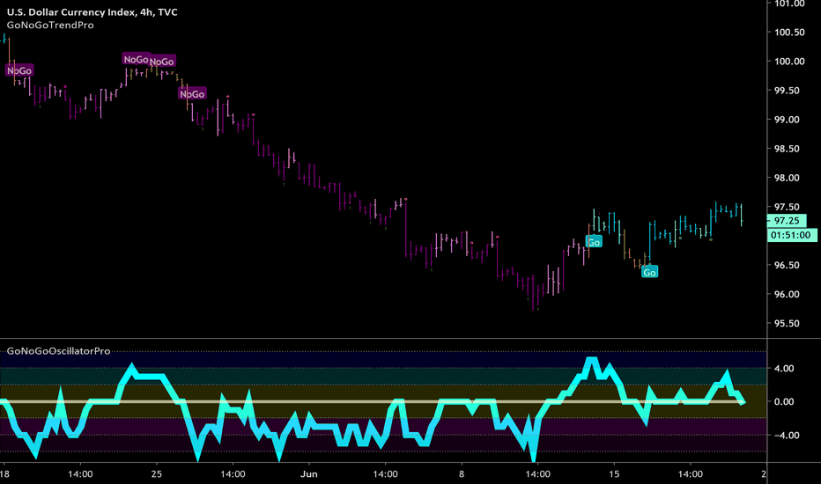Click the NoGo marker near 99.50
Image resolution: width=821 pixels, height=484 pixels.
point(192,94)
